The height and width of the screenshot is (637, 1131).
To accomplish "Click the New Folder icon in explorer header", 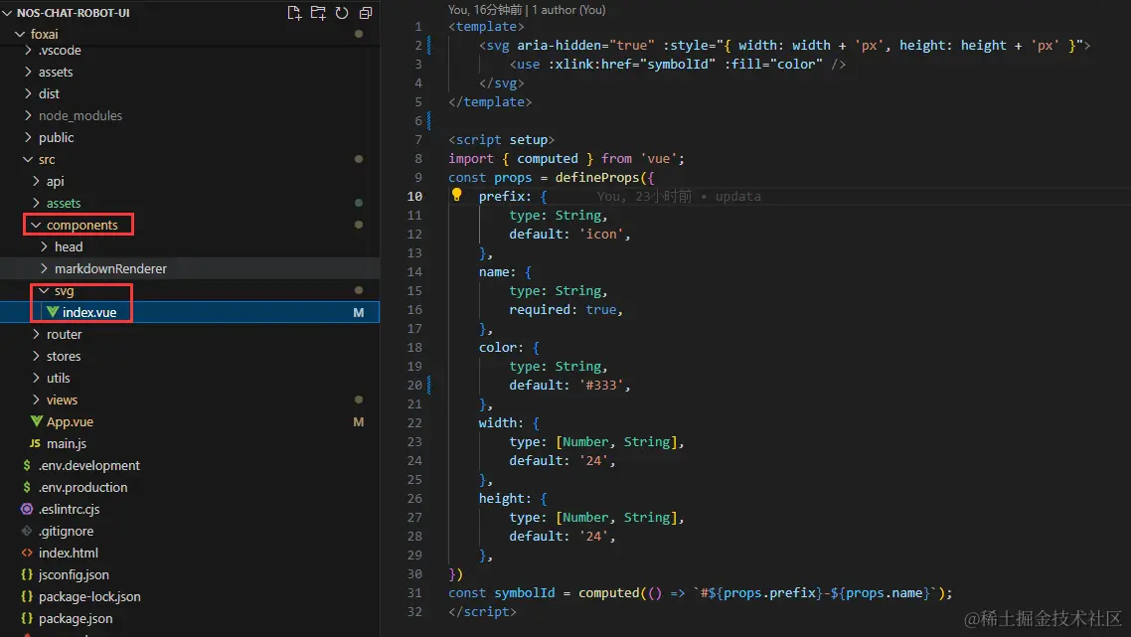I will click(318, 13).
